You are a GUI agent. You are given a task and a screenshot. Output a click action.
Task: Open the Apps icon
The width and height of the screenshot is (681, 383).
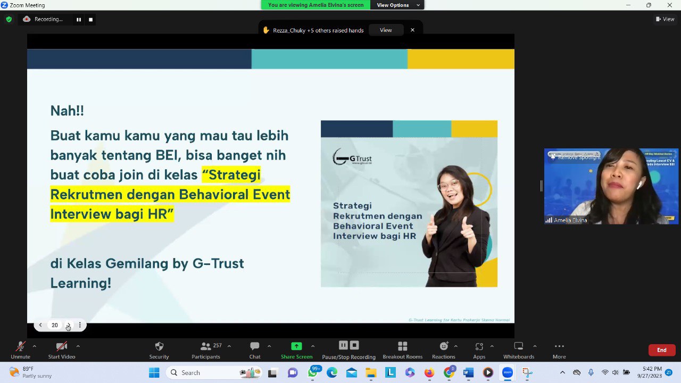coord(479,346)
